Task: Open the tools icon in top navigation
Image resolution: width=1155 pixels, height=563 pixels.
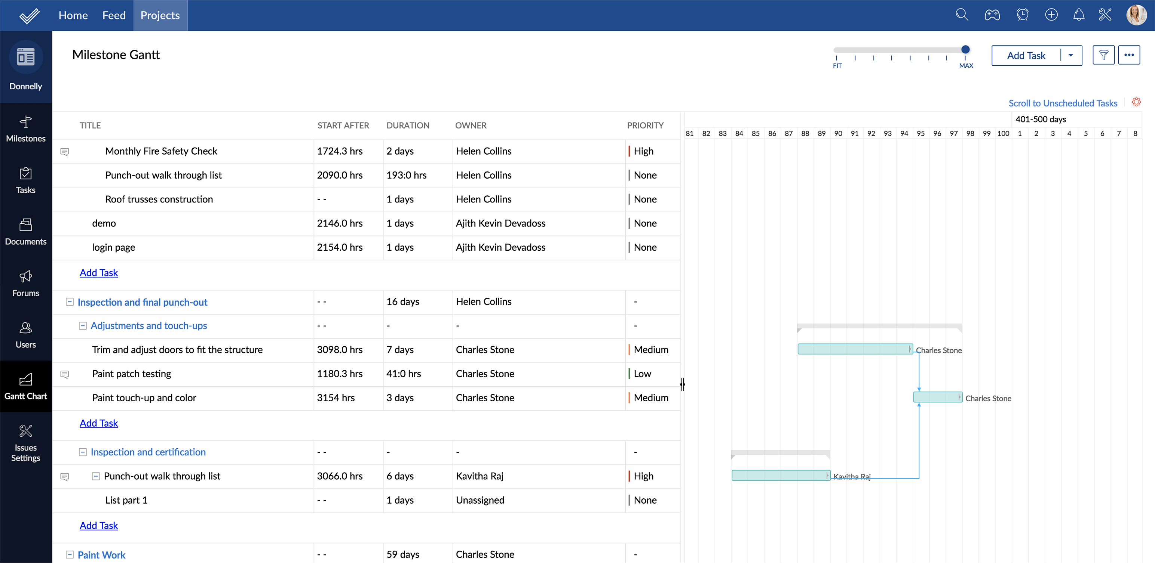Action: pyautogui.click(x=1105, y=15)
